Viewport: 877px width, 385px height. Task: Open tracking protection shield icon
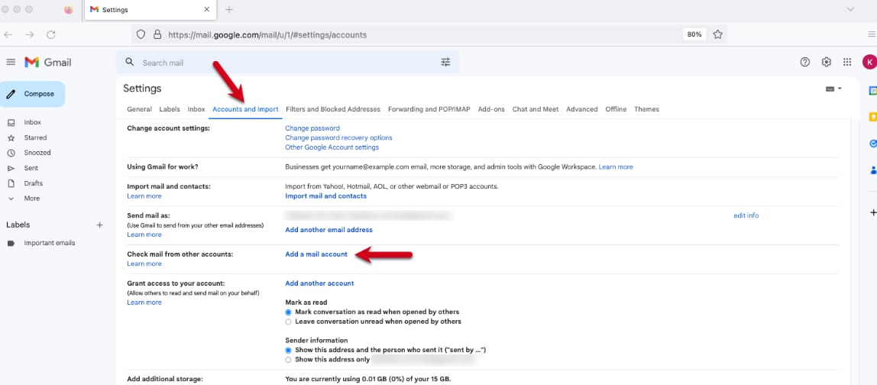tap(141, 34)
